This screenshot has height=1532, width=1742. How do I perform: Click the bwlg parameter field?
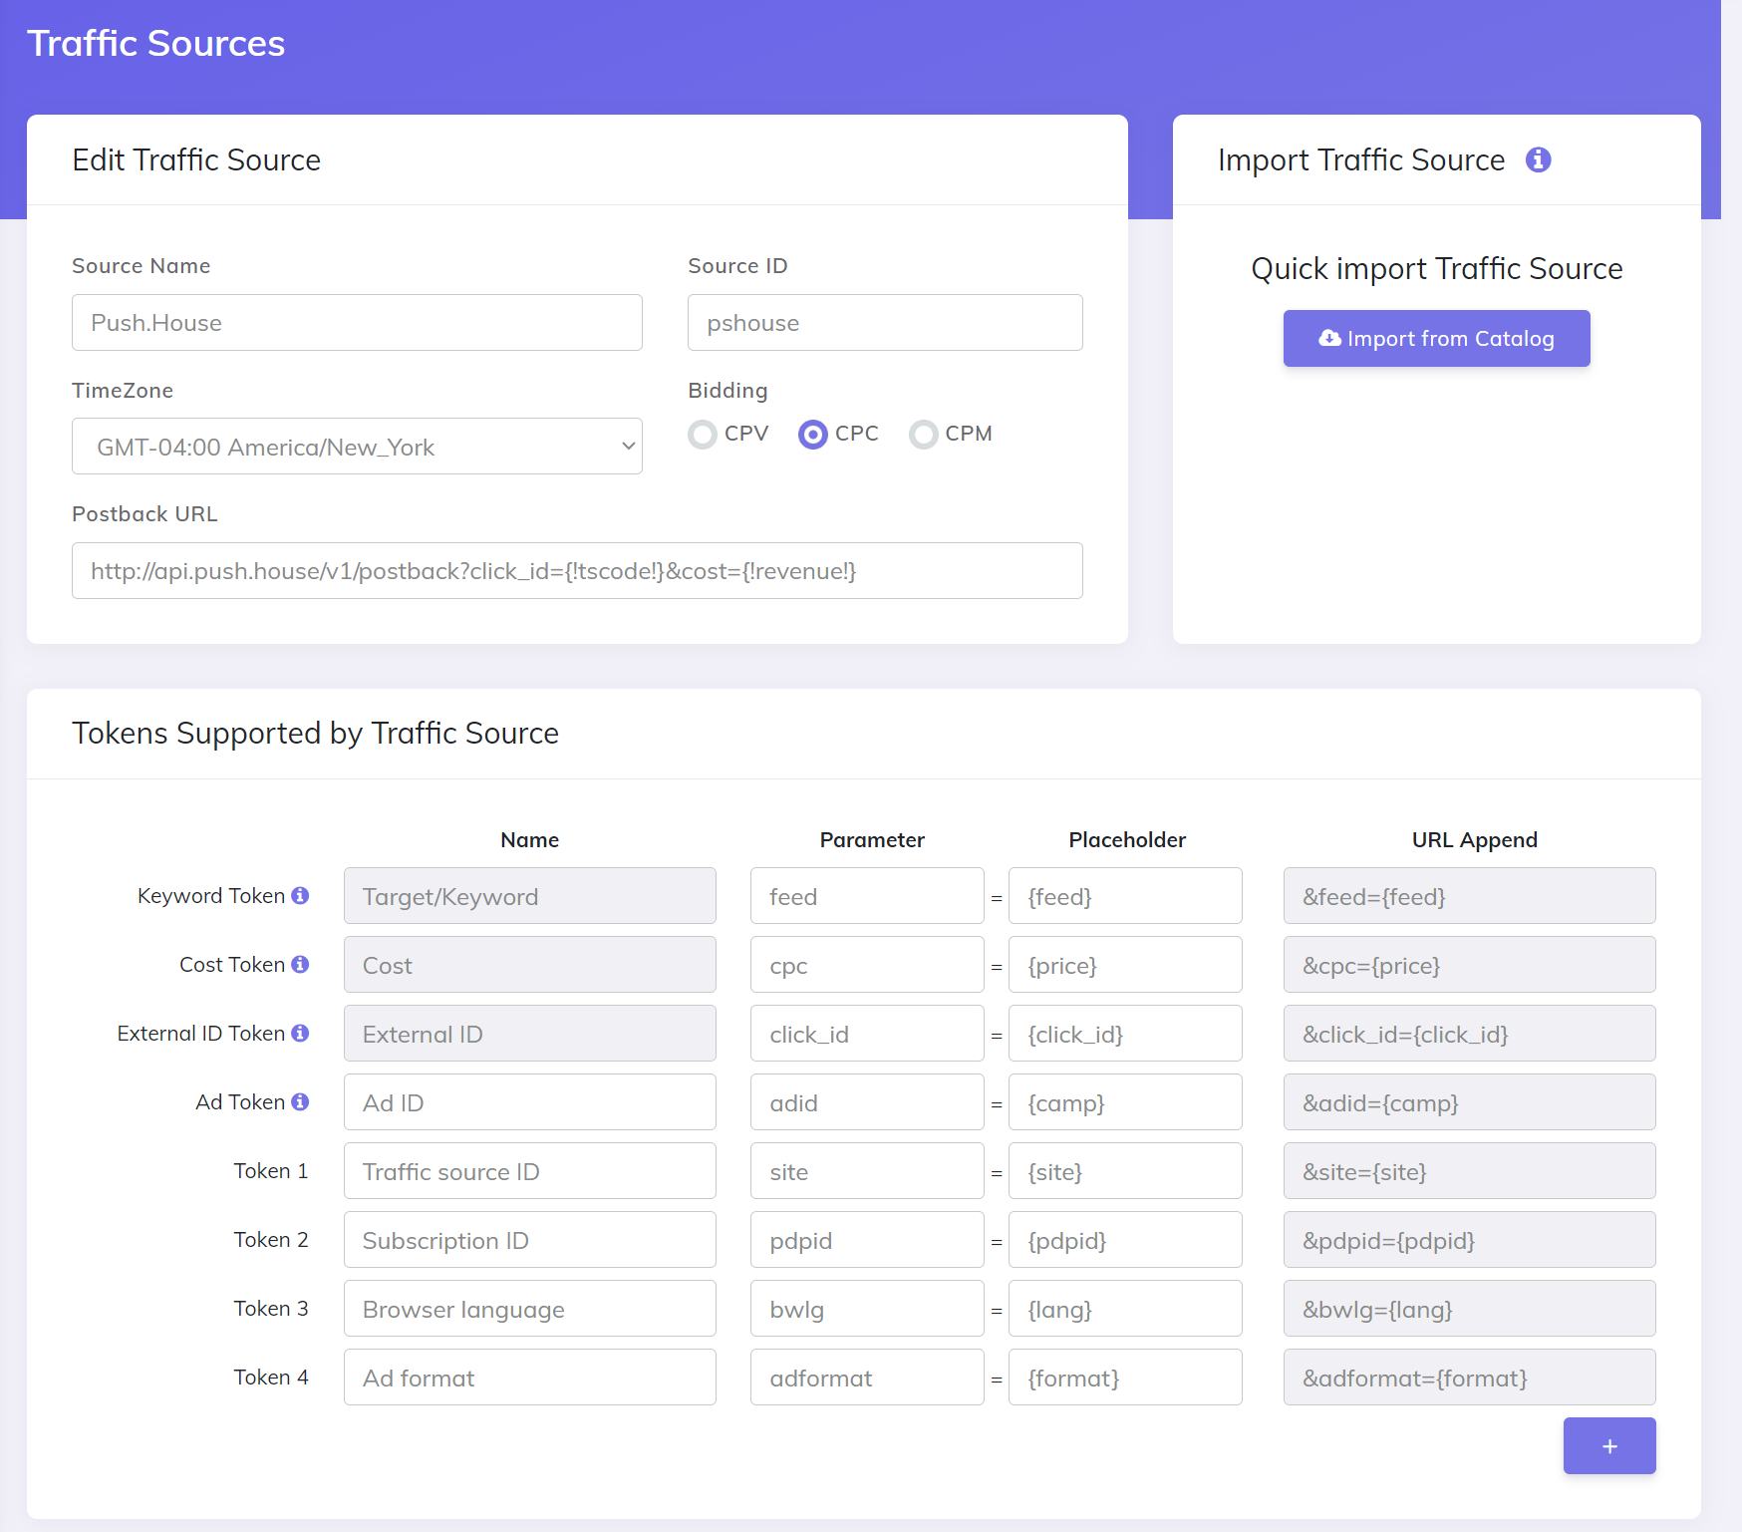click(866, 1309)
